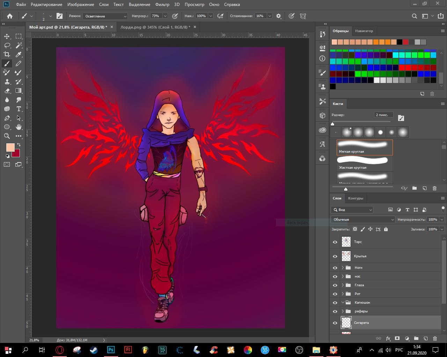This screenshot has height=357, width=447.
Task: Add layer style with fx icon
Action: (x=388, y=338)
